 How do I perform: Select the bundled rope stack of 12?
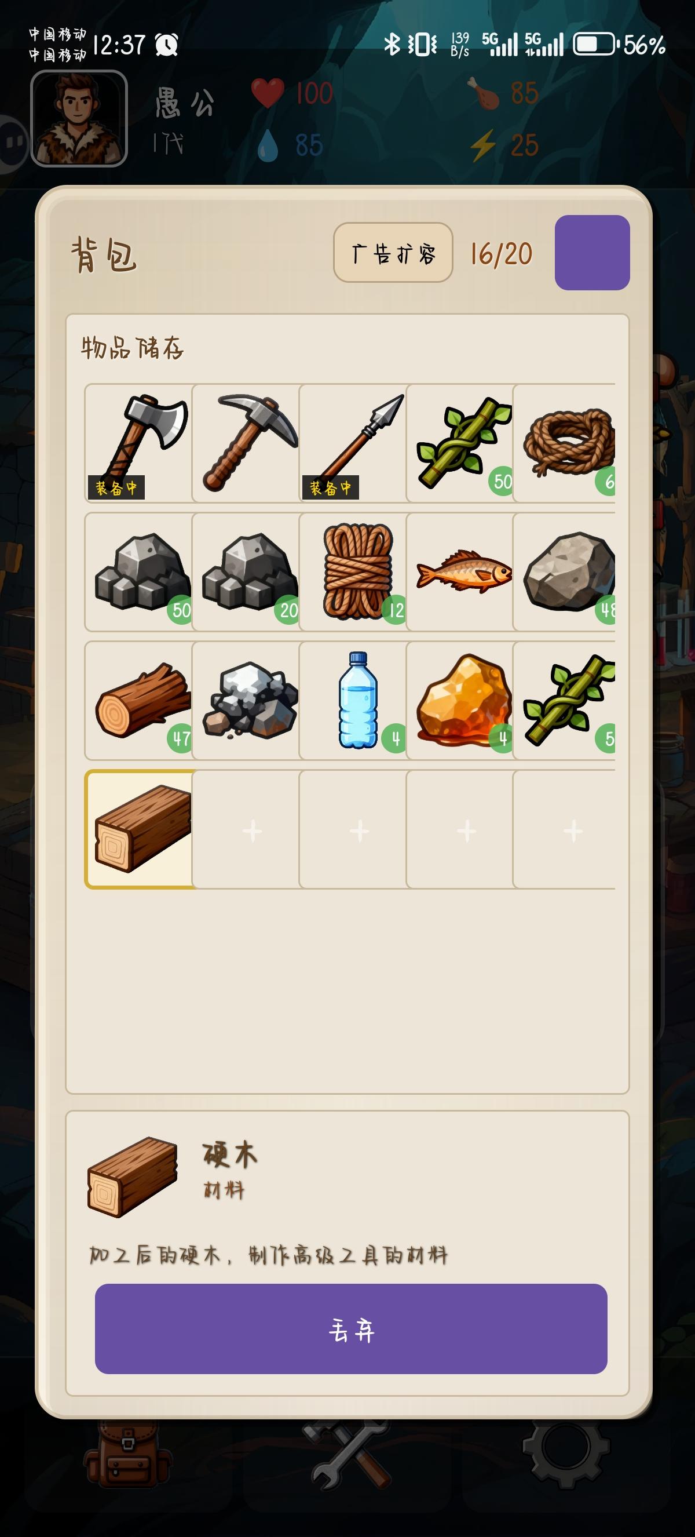pyautogui.click(x=353, y=571)
